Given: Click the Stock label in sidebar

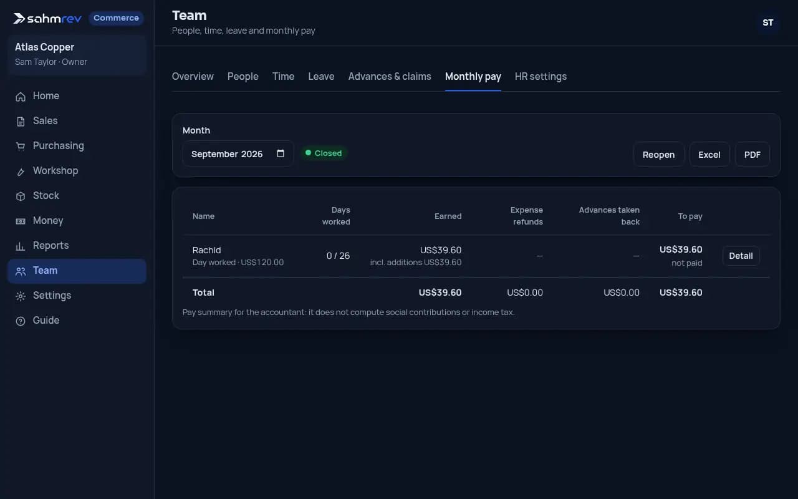Looking at the screenshot, I should [x=46, y=196].
